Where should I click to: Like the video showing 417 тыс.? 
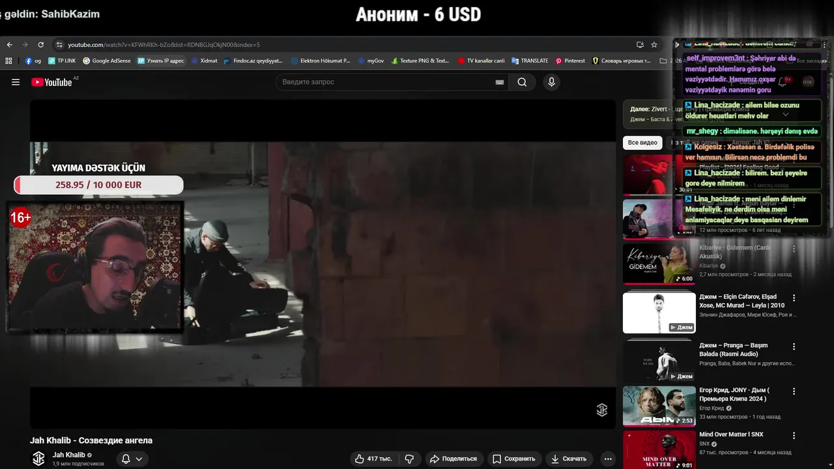[375, 459]
